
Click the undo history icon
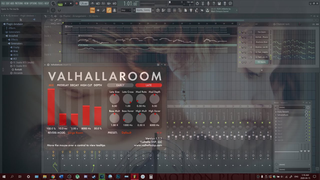(197, 3)
